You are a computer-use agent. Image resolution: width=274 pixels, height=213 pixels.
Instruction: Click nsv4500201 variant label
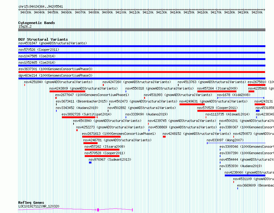[x=247, y=121]
